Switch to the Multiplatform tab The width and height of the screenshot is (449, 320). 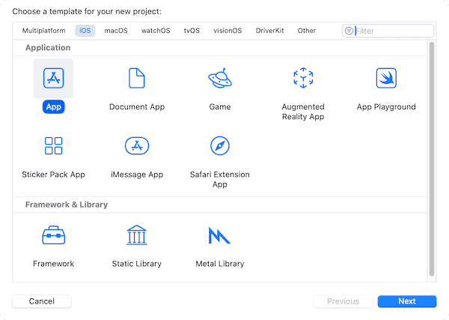pos(43,31)
